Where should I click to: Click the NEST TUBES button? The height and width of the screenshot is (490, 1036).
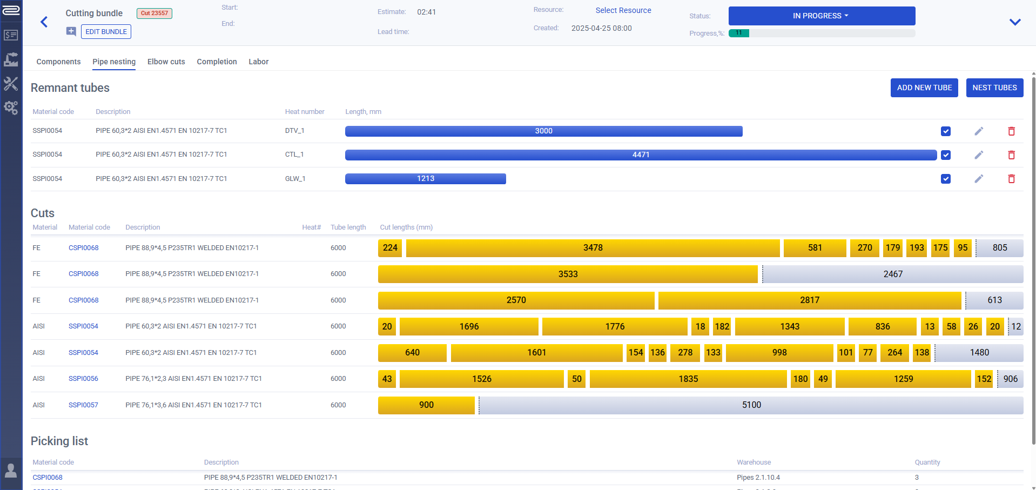pos(994,88)
